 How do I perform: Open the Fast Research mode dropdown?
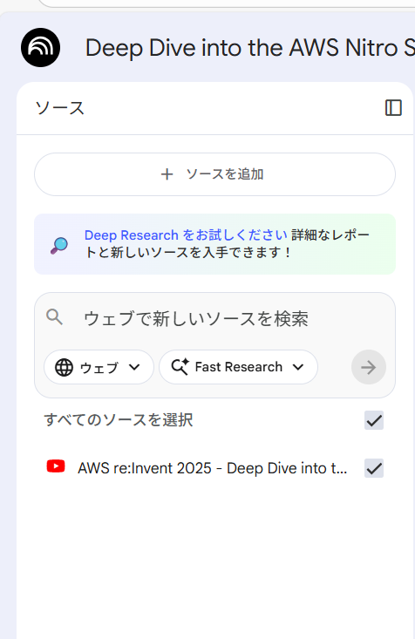pyautogui.click(x=239, y=367)
